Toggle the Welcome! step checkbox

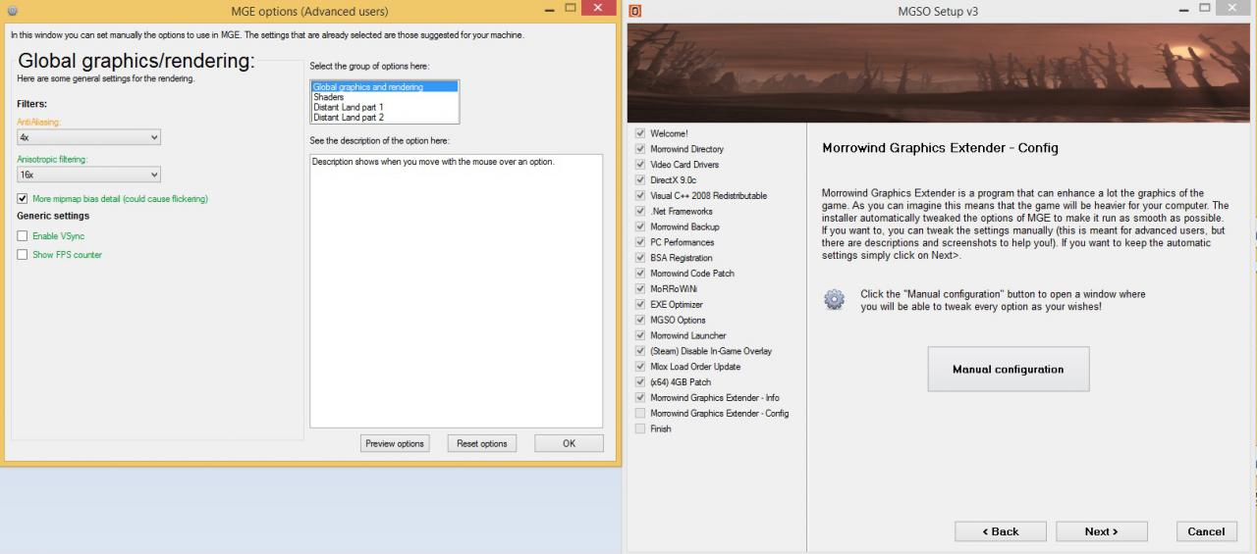tap(640, 133)
